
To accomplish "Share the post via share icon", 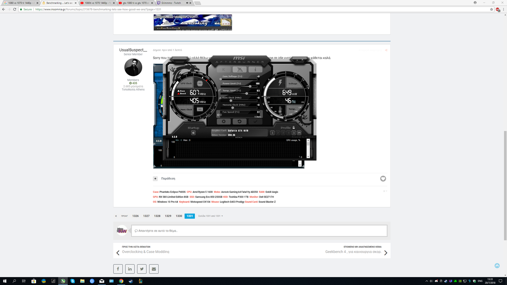I will point(386,50).
